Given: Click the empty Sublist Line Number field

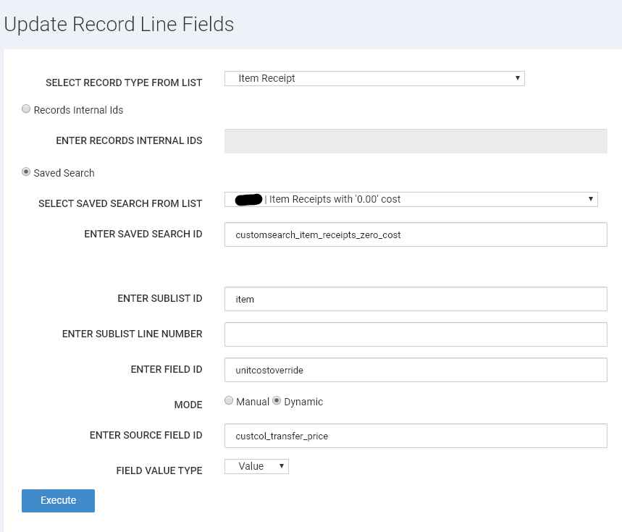Looking at the screenshot, I should [416, 334].
